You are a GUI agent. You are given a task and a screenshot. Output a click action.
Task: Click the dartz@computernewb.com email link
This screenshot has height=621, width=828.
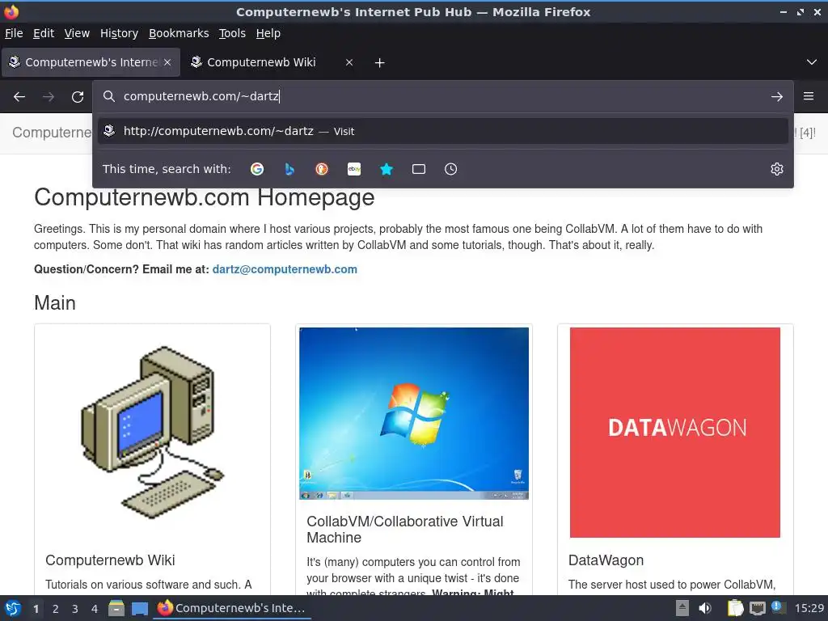tap(285, 269)
